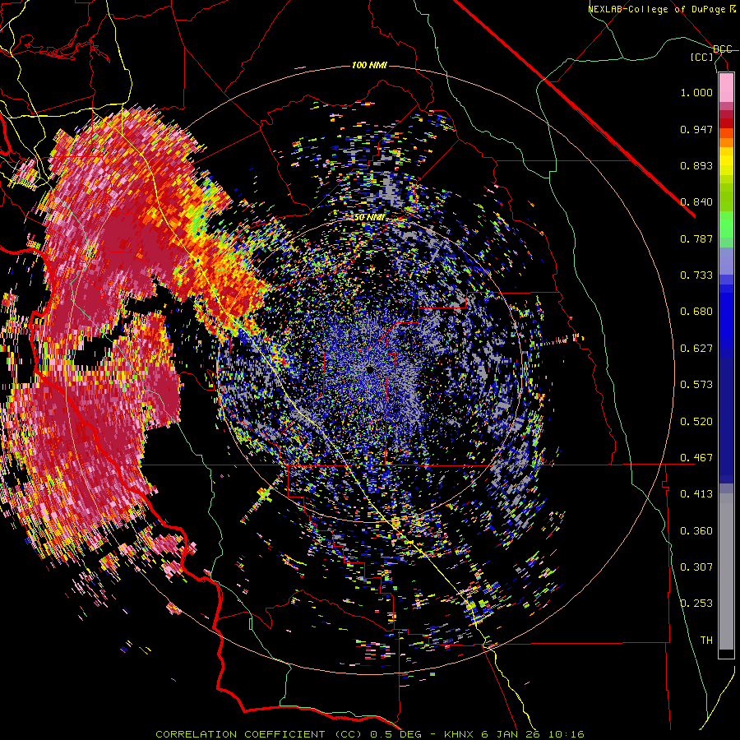Select the gray lower color bar segment
This screenshot has width=740, height=740.
726,571
